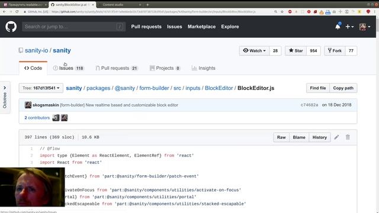Open the Blame view

pos(299,137)
